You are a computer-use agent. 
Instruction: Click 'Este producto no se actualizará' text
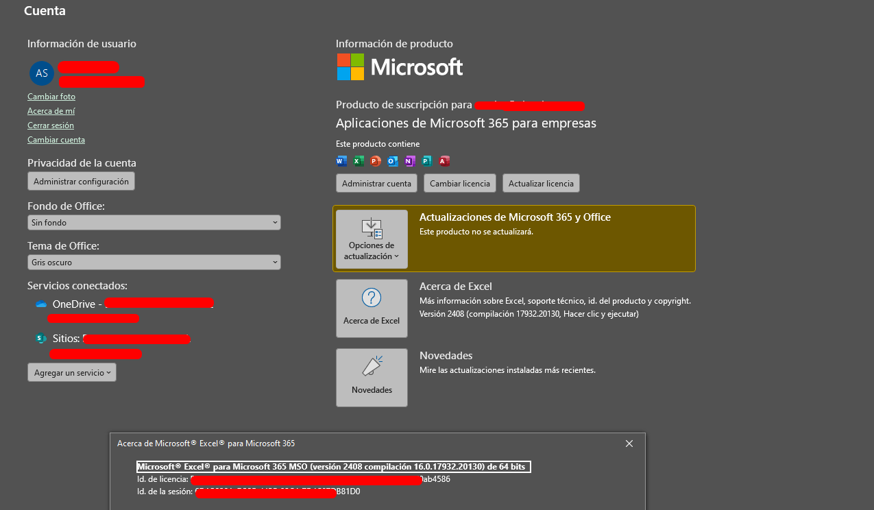(x=476, y=232)
